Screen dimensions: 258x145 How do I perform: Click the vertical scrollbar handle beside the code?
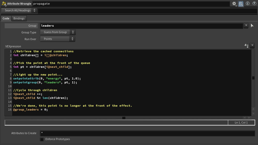point(253,78)
